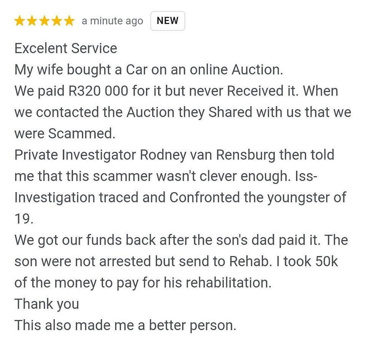Click the fifth yellow rating star
This screenshot has width=365, height=347.
69,21
